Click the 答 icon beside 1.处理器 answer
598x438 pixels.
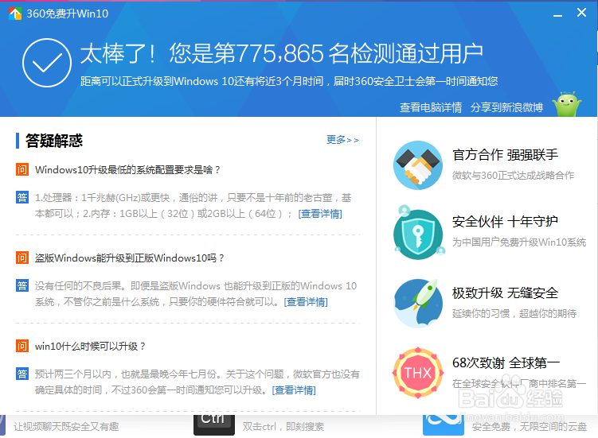pyautogui.click(x=22, y=197)
